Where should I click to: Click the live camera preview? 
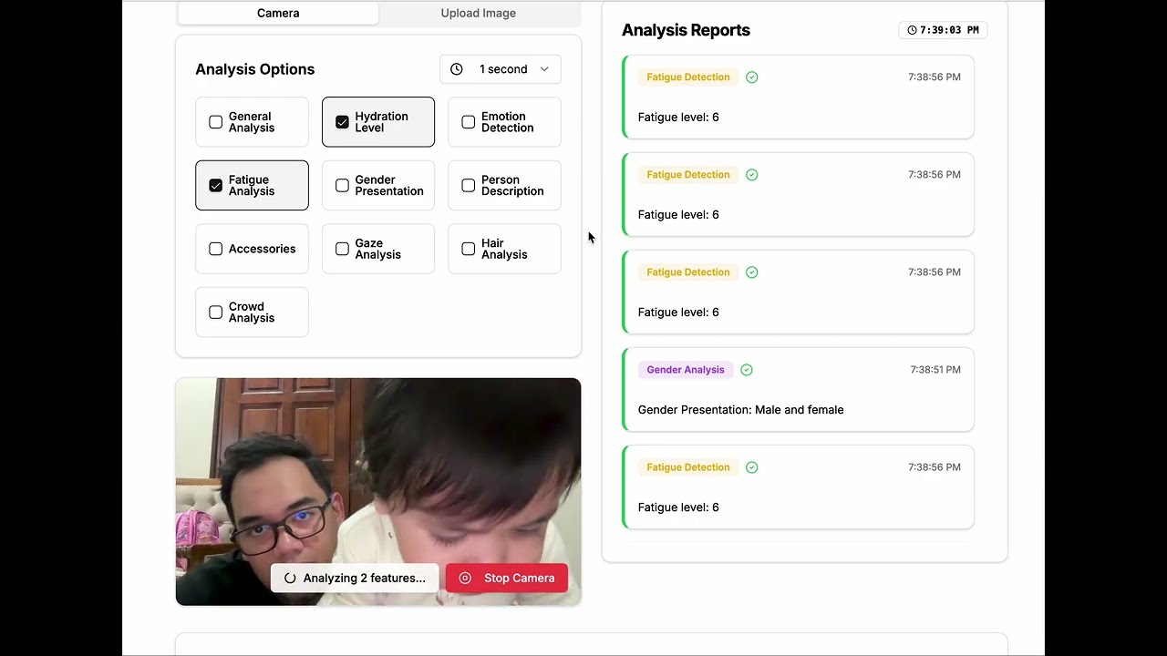coord(378,492)
